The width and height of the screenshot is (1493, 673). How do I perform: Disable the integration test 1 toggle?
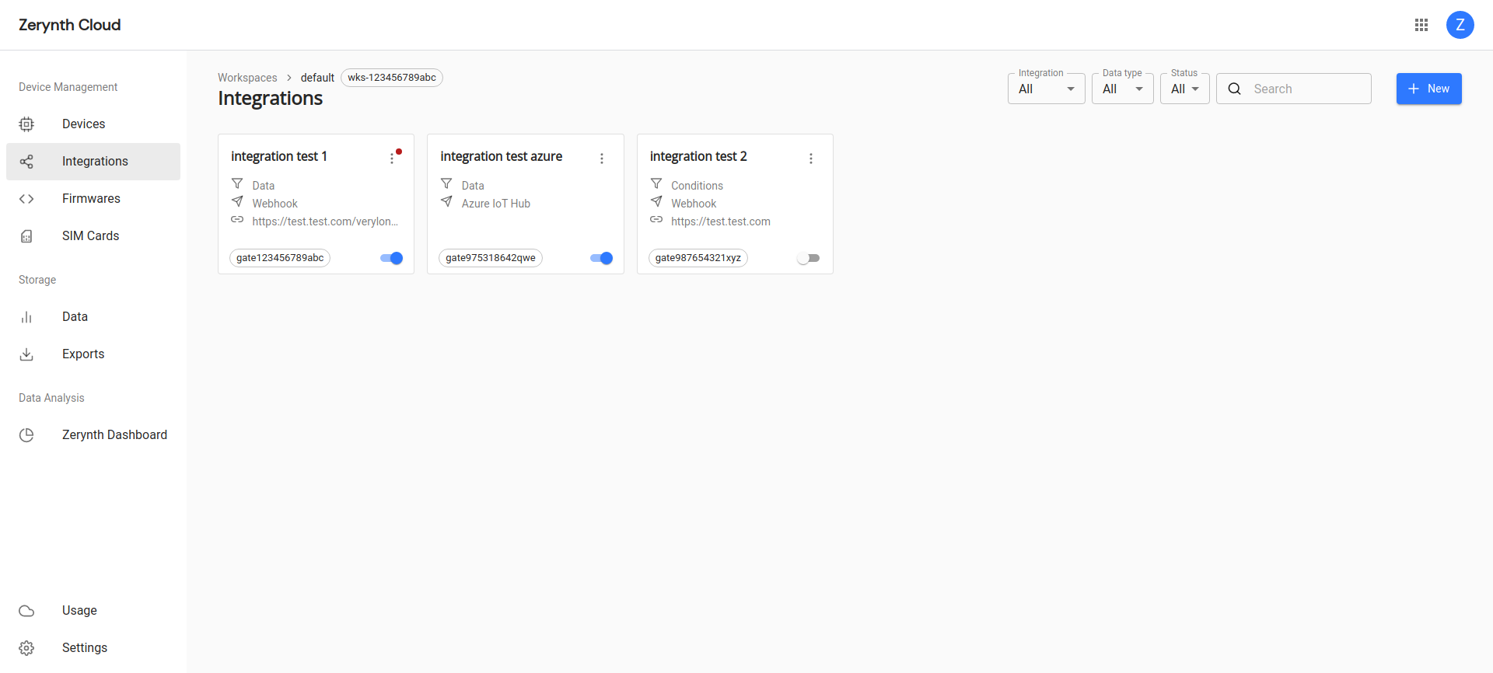pyautogui.click(x=391, y=258)
